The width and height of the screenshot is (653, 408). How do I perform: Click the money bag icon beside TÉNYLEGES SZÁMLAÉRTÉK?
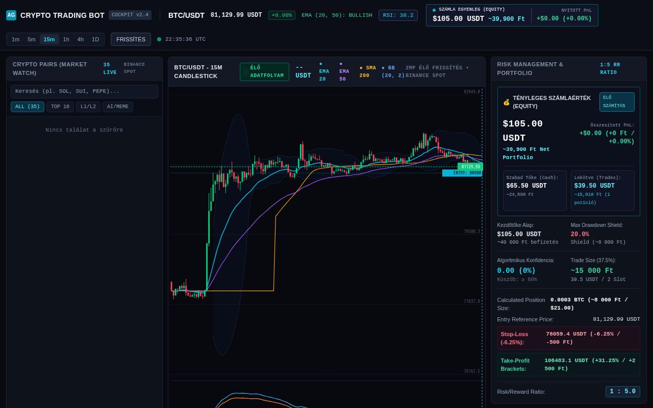click(506, 102)
